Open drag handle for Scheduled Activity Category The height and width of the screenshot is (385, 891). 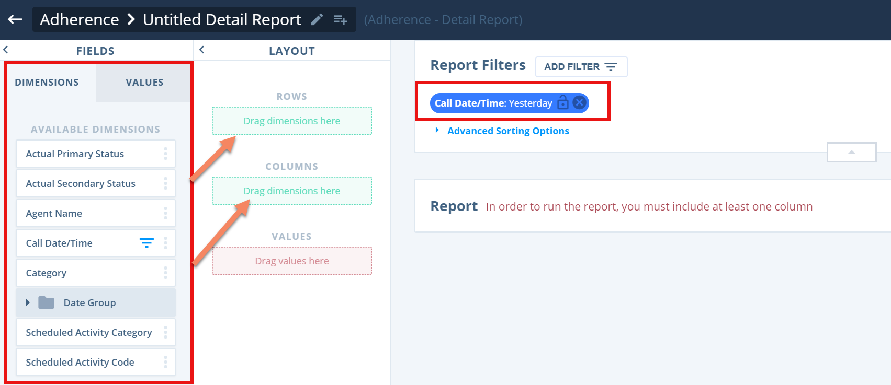pyautogui.click(x=165, y=332)
